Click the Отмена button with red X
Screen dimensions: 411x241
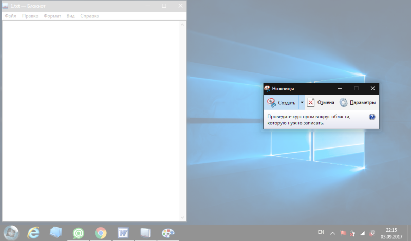pyautogui.click(x=321, y=103)
